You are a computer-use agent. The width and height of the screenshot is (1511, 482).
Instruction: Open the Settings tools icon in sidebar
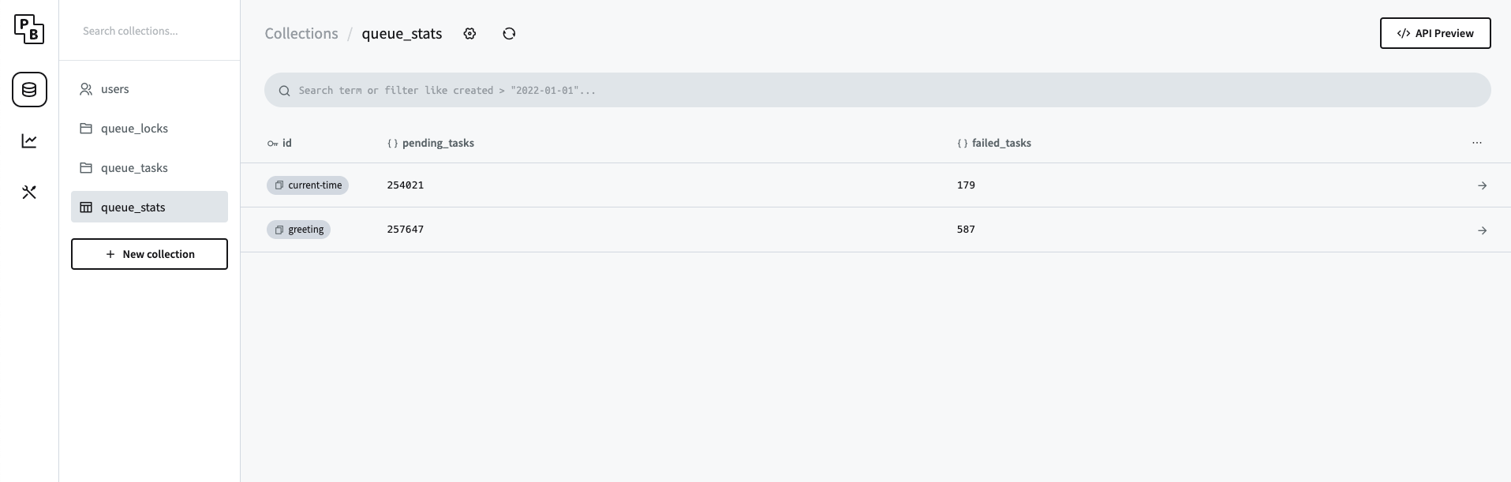(x=29, y=192)
